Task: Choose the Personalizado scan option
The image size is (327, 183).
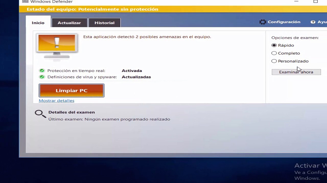Action: click(x=274, y=61)
